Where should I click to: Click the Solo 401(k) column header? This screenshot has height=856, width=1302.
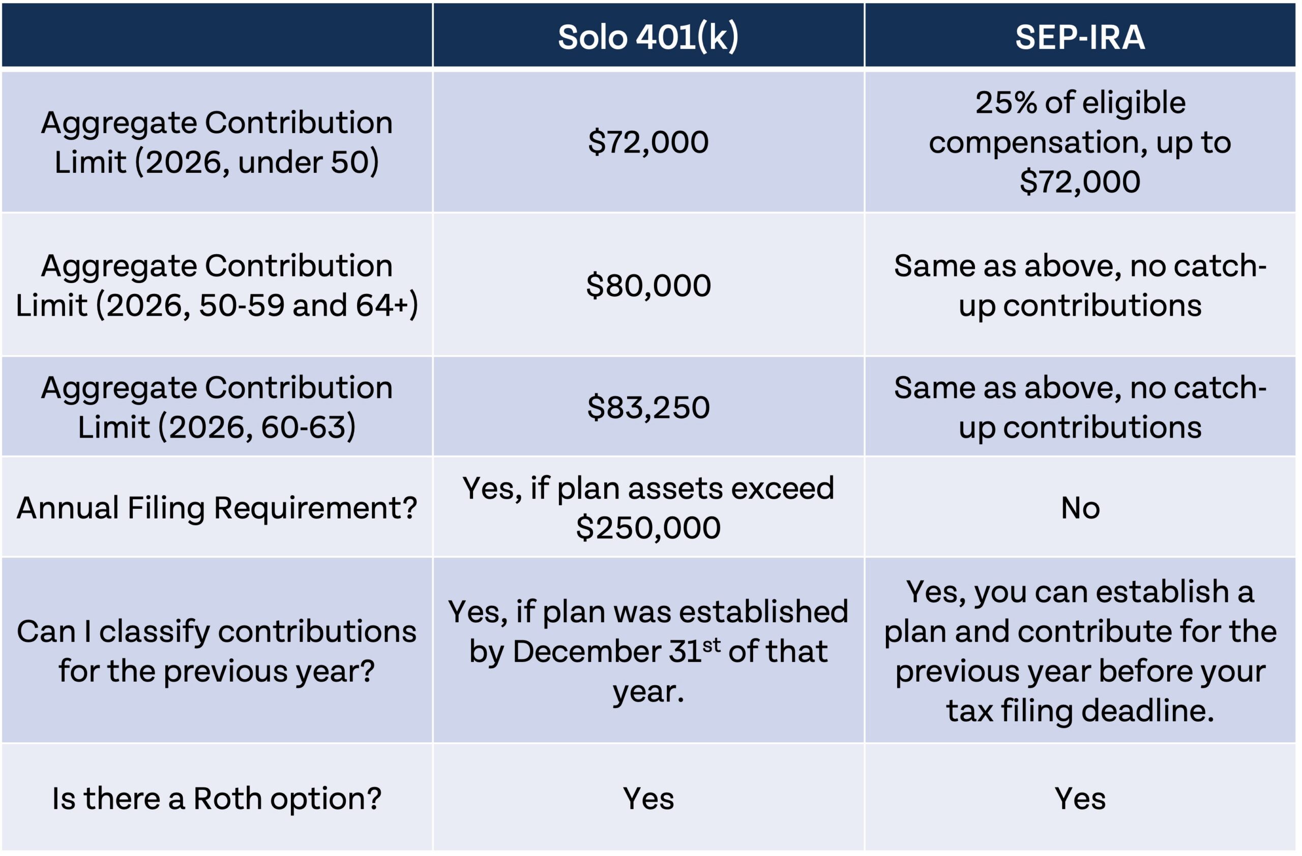coord(648,37)
